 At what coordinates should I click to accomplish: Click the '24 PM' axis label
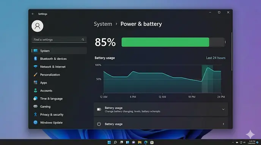(x=221, y=97)
